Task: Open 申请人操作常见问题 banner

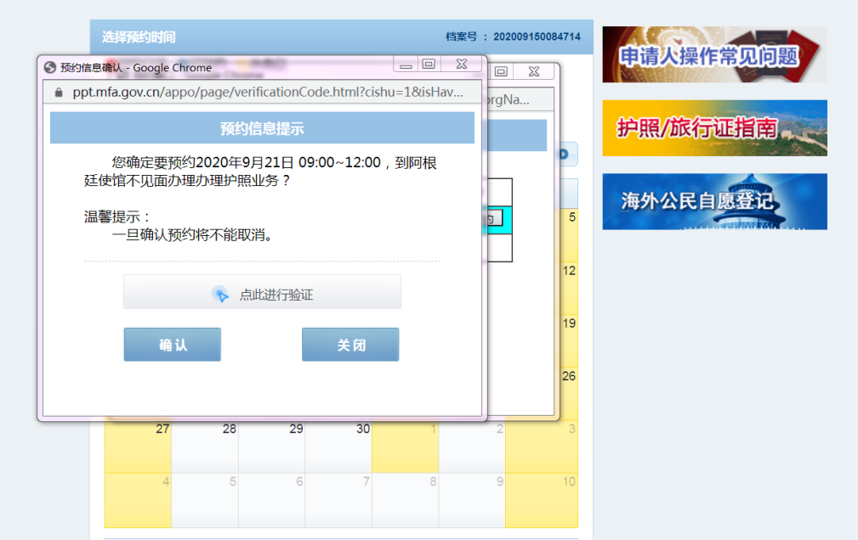Action: click(x=714, y=54)
